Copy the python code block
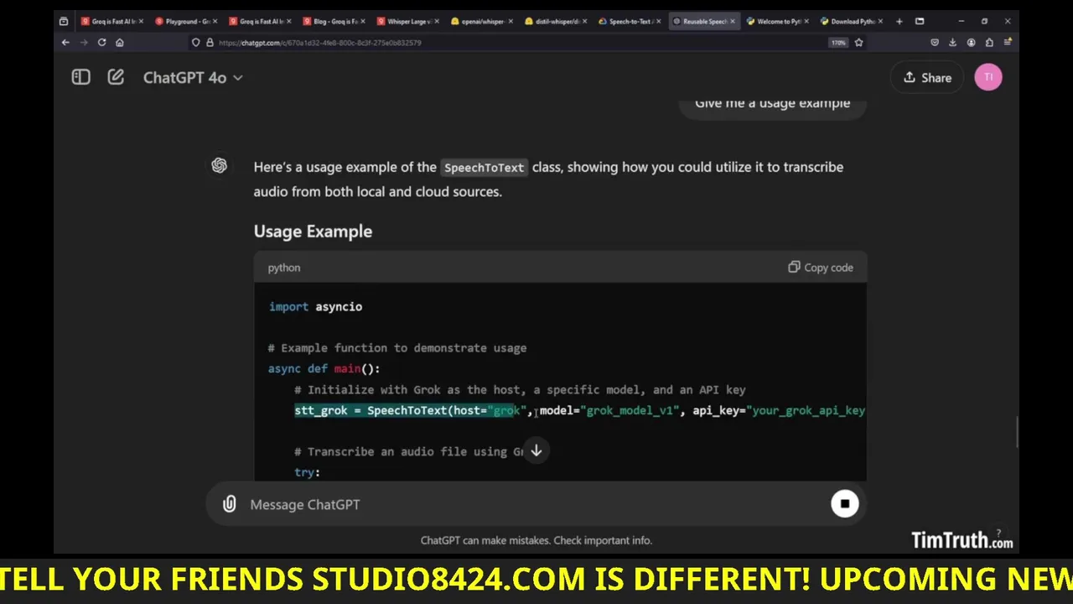Image resolution: width=1073 pixels, height=604 pixels. click(821, 268)
